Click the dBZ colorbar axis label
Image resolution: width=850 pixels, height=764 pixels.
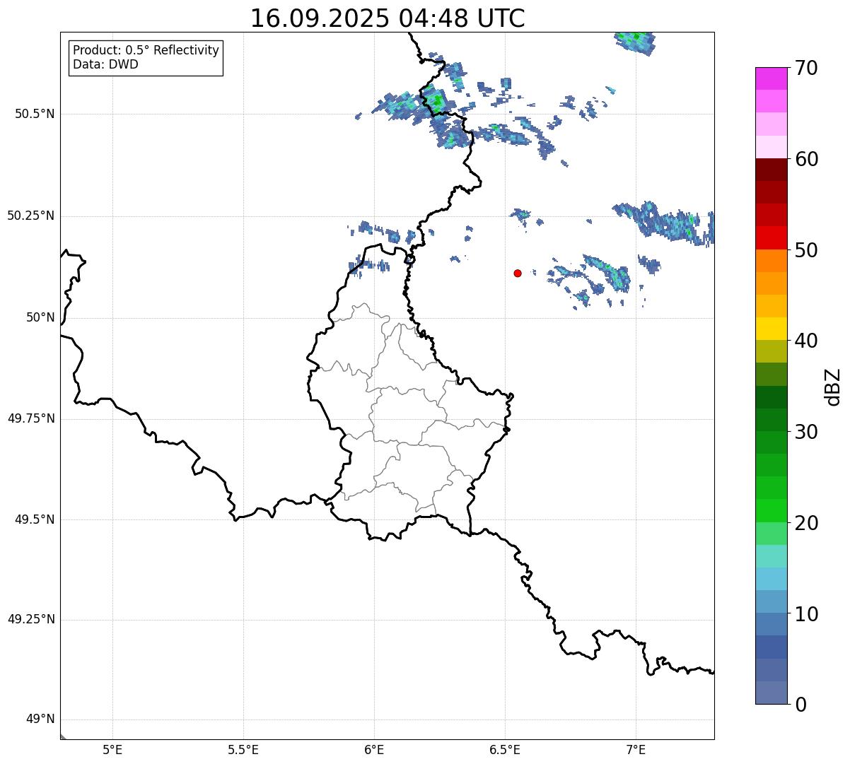click(833, 387)
